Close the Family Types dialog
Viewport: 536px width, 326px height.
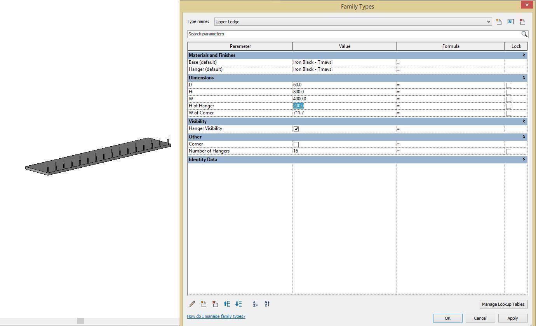tap(527, 5)
